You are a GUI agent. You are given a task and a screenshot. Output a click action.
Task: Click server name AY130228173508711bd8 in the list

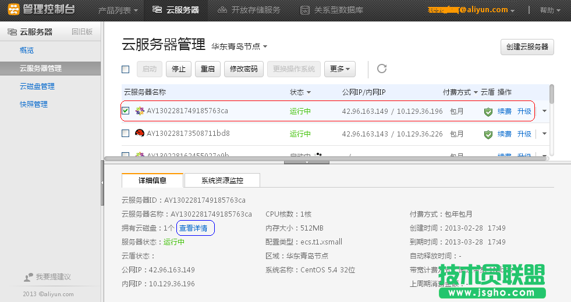point(188,134)
